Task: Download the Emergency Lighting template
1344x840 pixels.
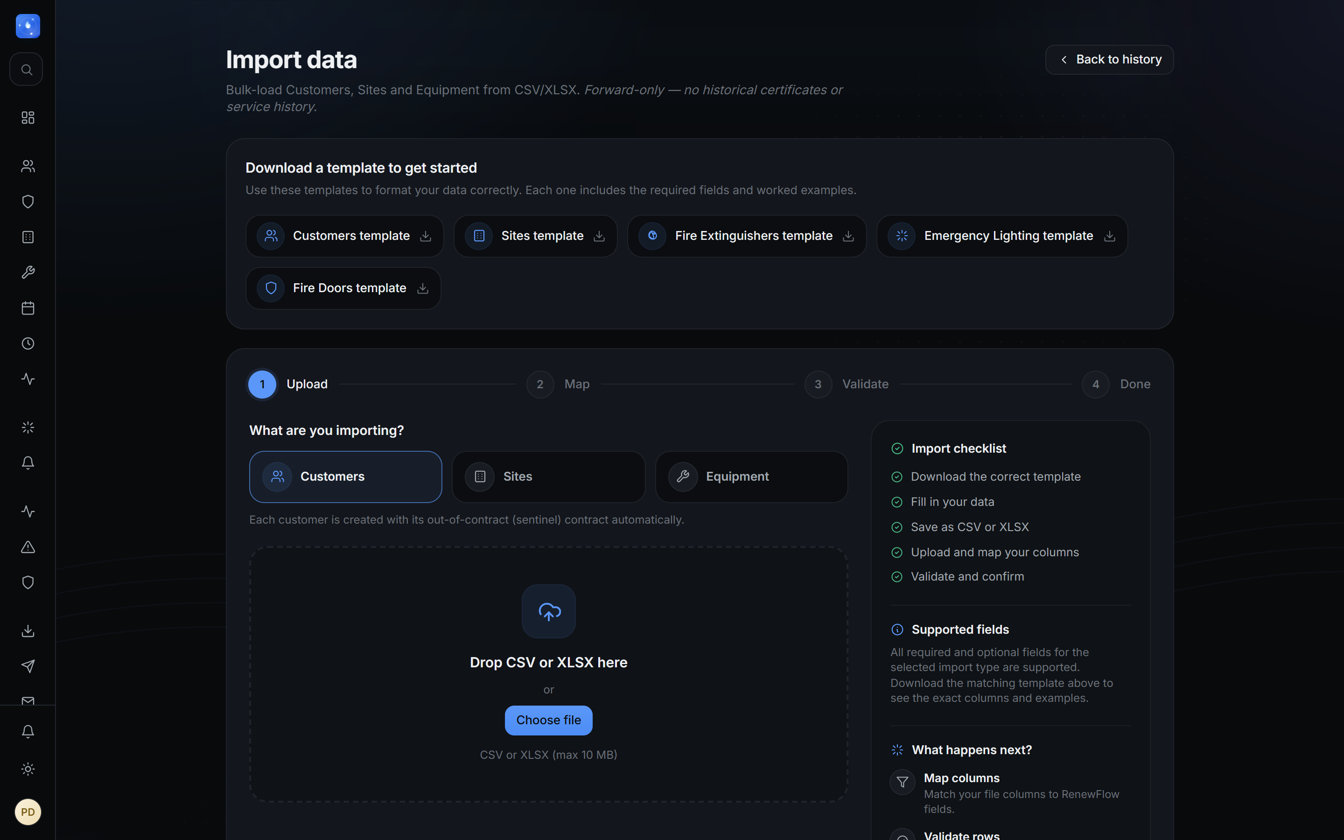Action: (1002, 236)
